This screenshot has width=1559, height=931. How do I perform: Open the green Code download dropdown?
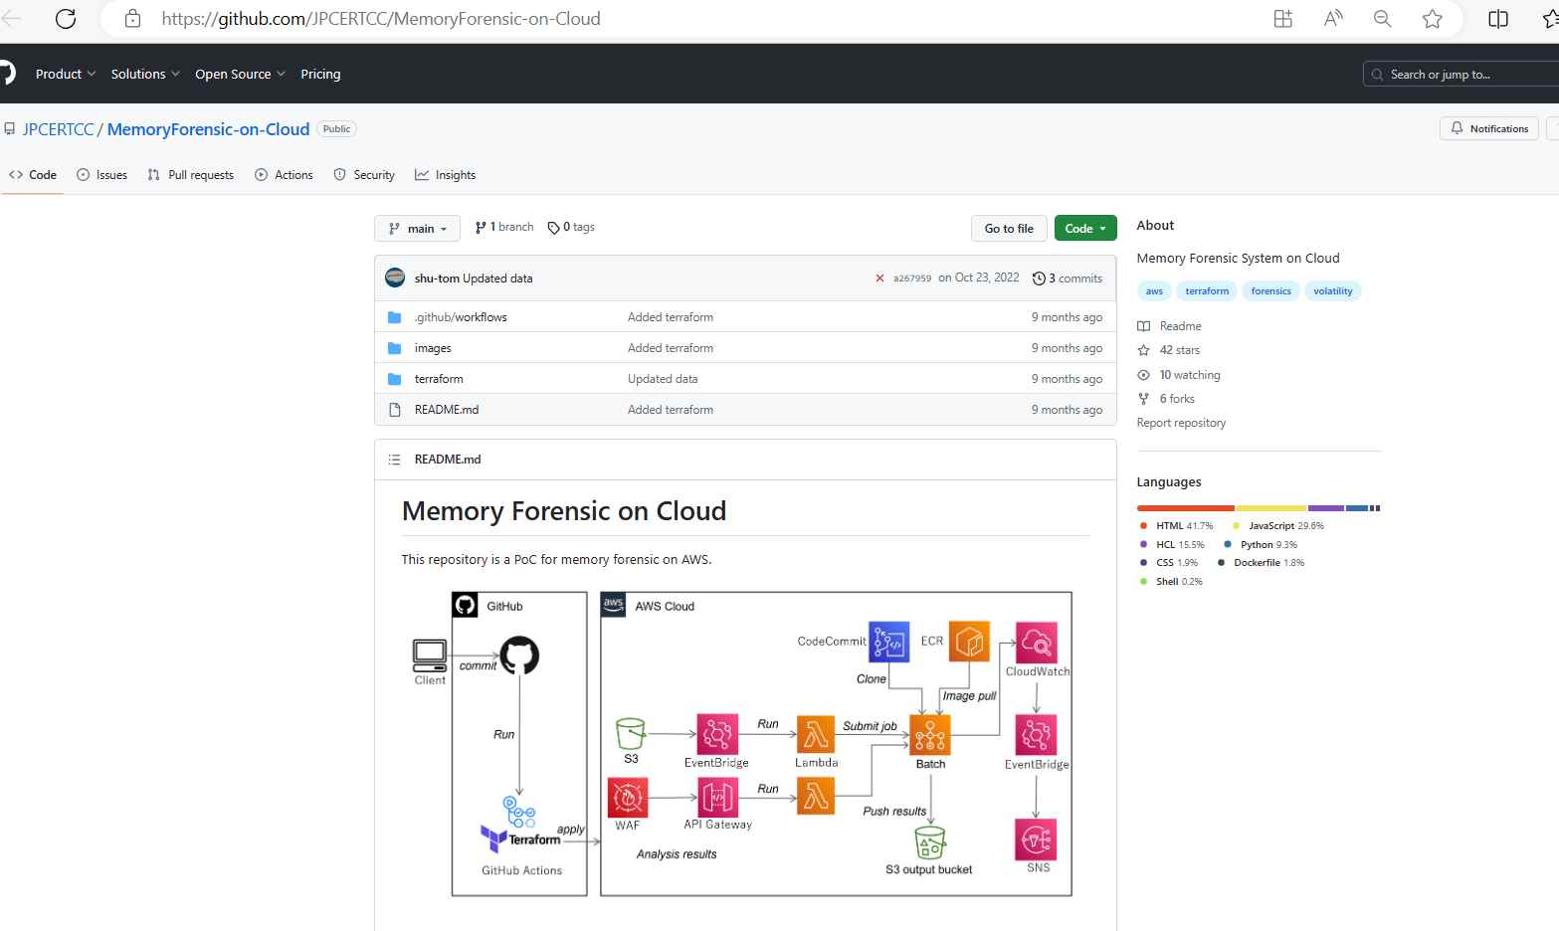pos(1084,228)
